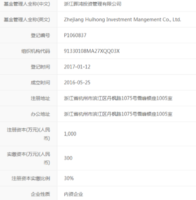Viewport: 196px width, 200px height.
Task: Click the 登记编号 label
Action: click(40, 35)
